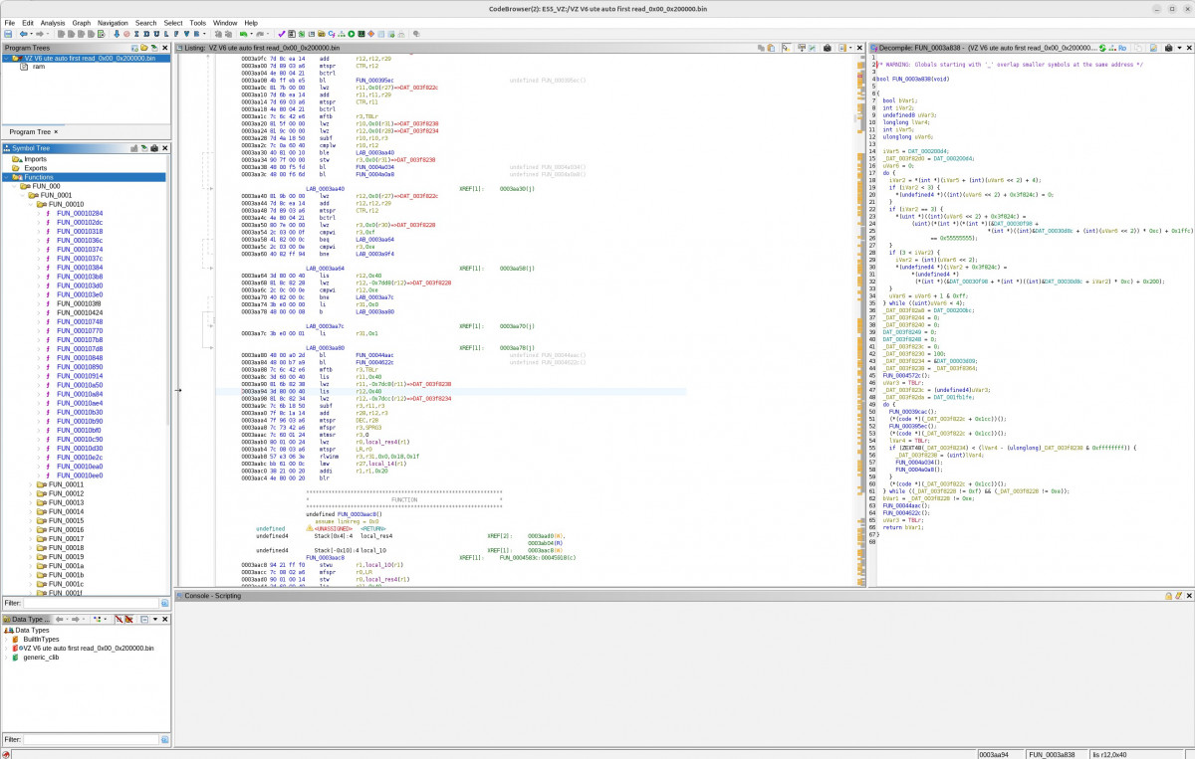This screenshot has width=1195, height=759.
Task: Collapse the FUN_000 folder
Action: coord(13,186)
